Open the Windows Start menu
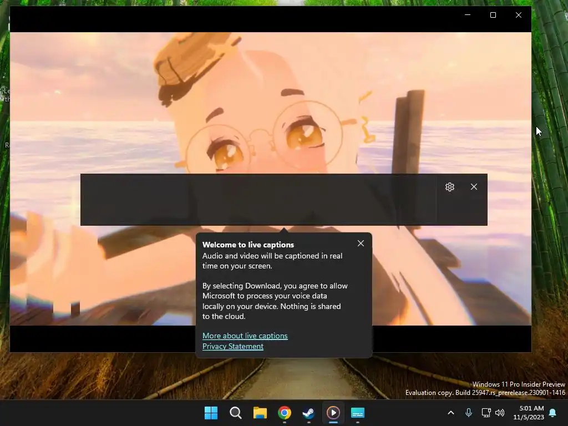This screenshot has height=426, width=568. pos(211,413)
